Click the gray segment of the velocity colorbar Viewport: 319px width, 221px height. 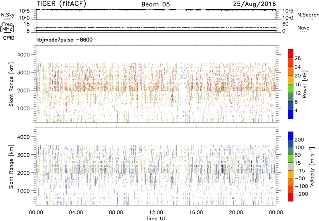tap(291, 166)
